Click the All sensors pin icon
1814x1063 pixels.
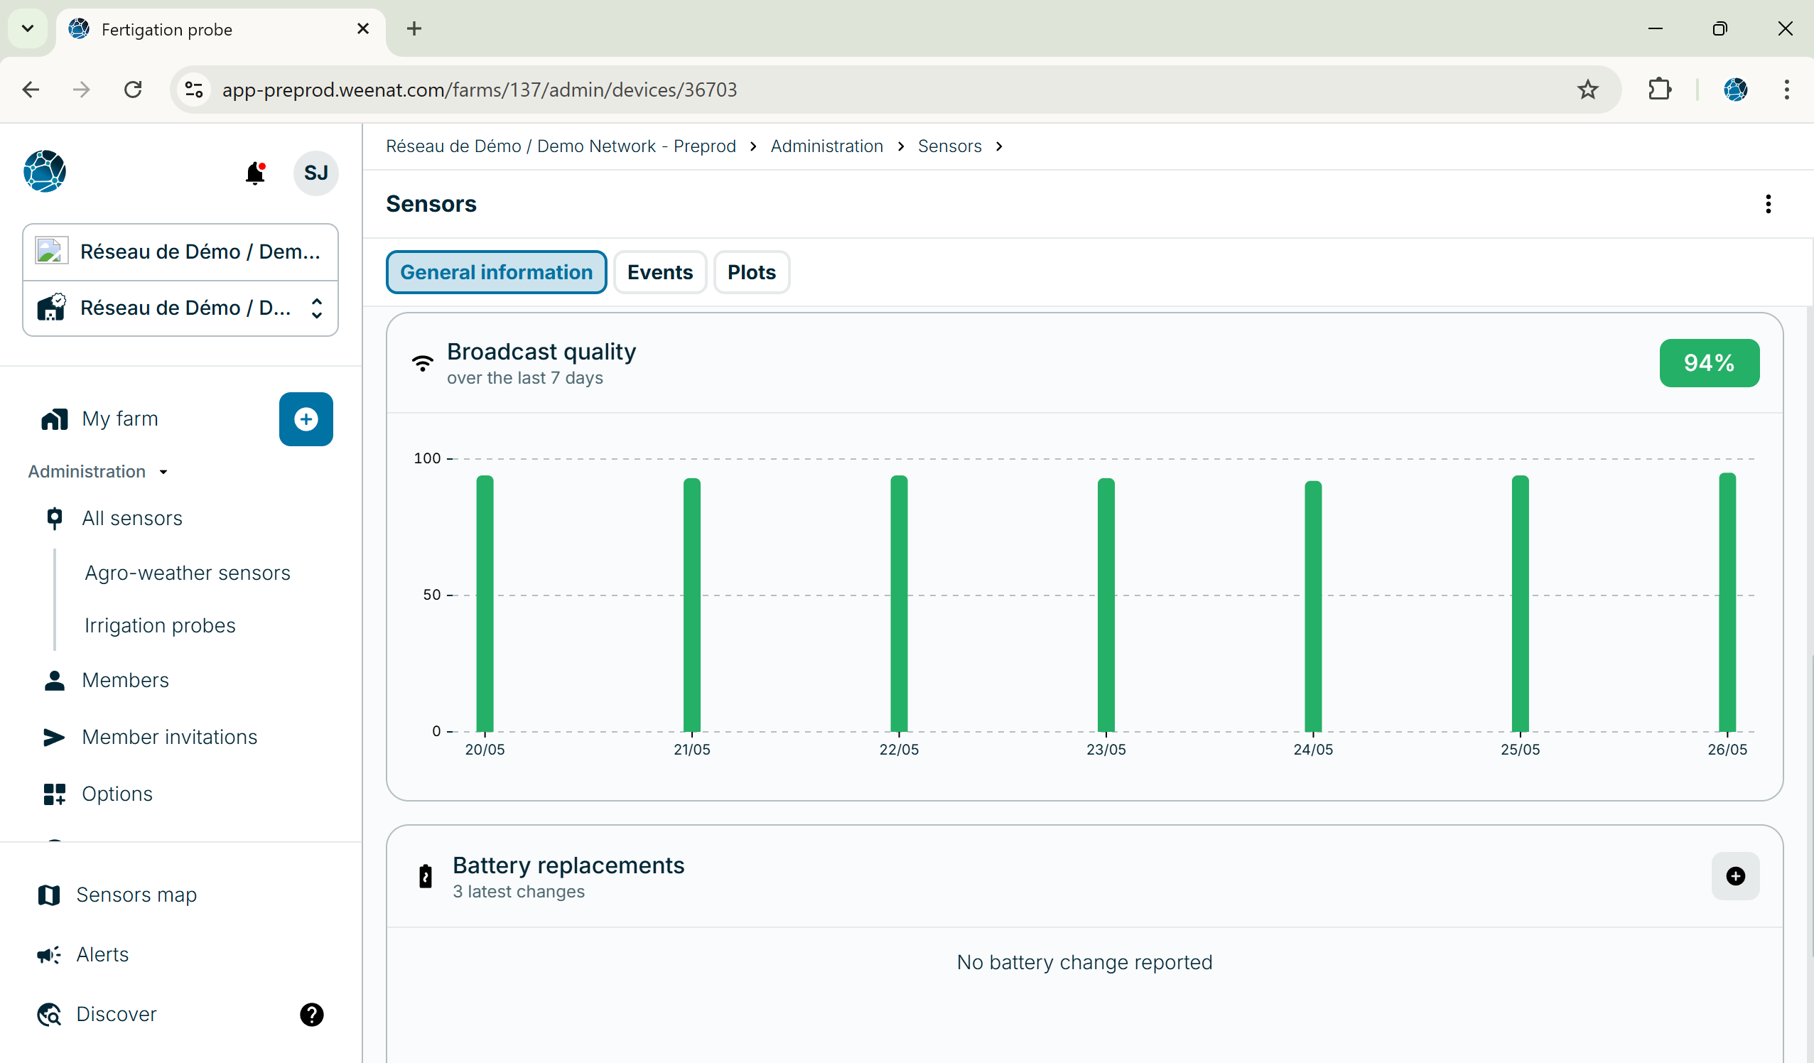coord(55,518)
